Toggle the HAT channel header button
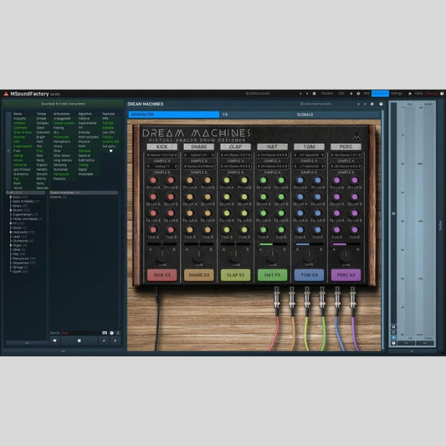This screenshot has height=446, width=446. (272, 146)
